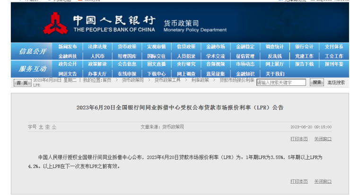Click 打印本页 just below the article date

pyautogui.click(x=299, y=139)
